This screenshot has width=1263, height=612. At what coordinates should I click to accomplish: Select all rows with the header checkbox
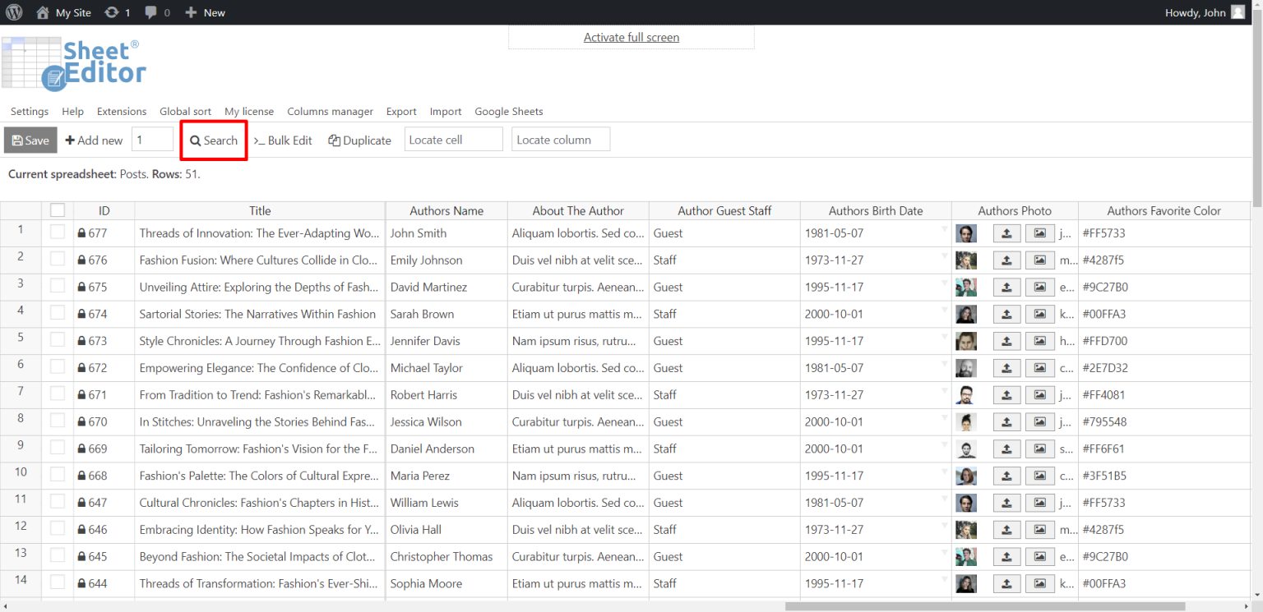pos(58,209)
